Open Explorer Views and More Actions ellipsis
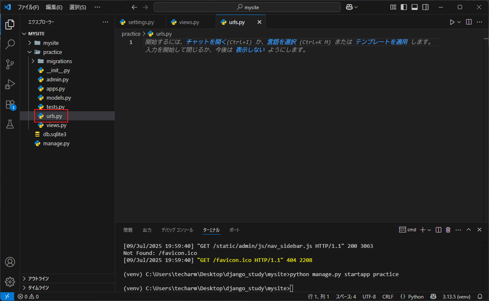The width and height of the screenshot is (489, 301). 106,22
